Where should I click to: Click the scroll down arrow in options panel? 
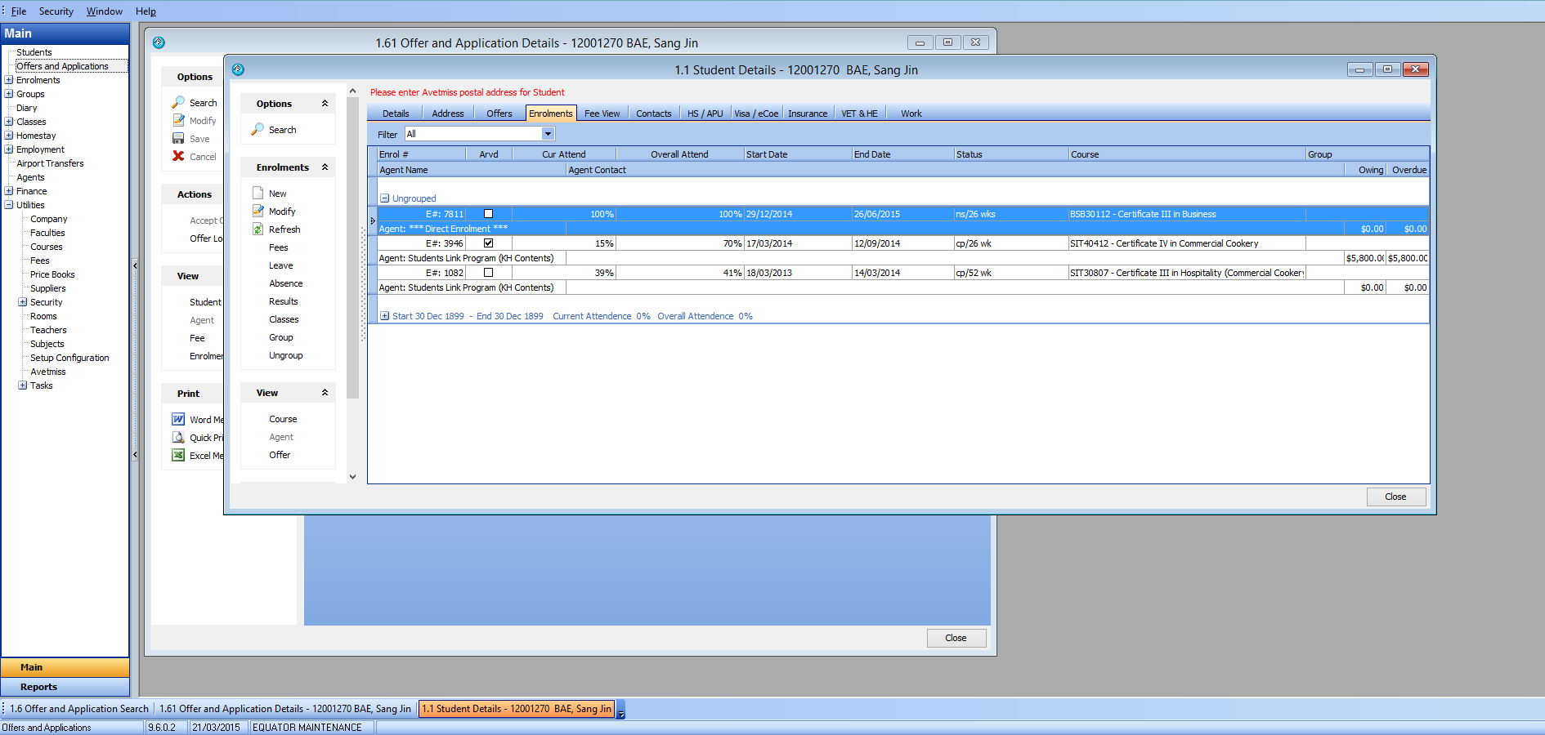[x=352, y=477]
